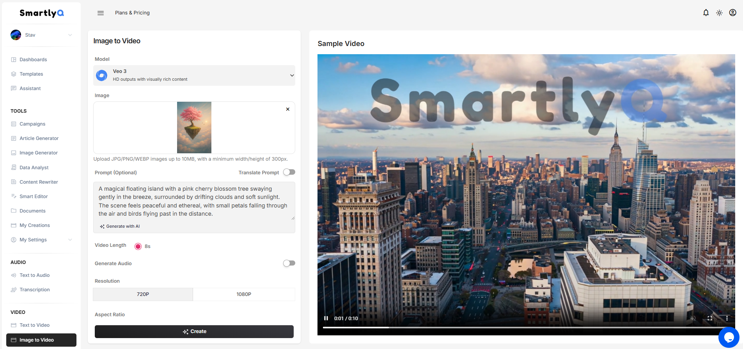Image resolution: width=743 pixels, height=349 pixels.
Task: Click the Image Generator icon
Action: pyautogui.click(x=14, y=153)
